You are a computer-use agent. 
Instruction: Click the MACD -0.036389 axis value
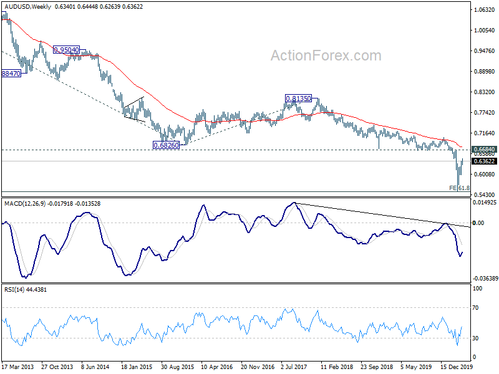[485, 278]
